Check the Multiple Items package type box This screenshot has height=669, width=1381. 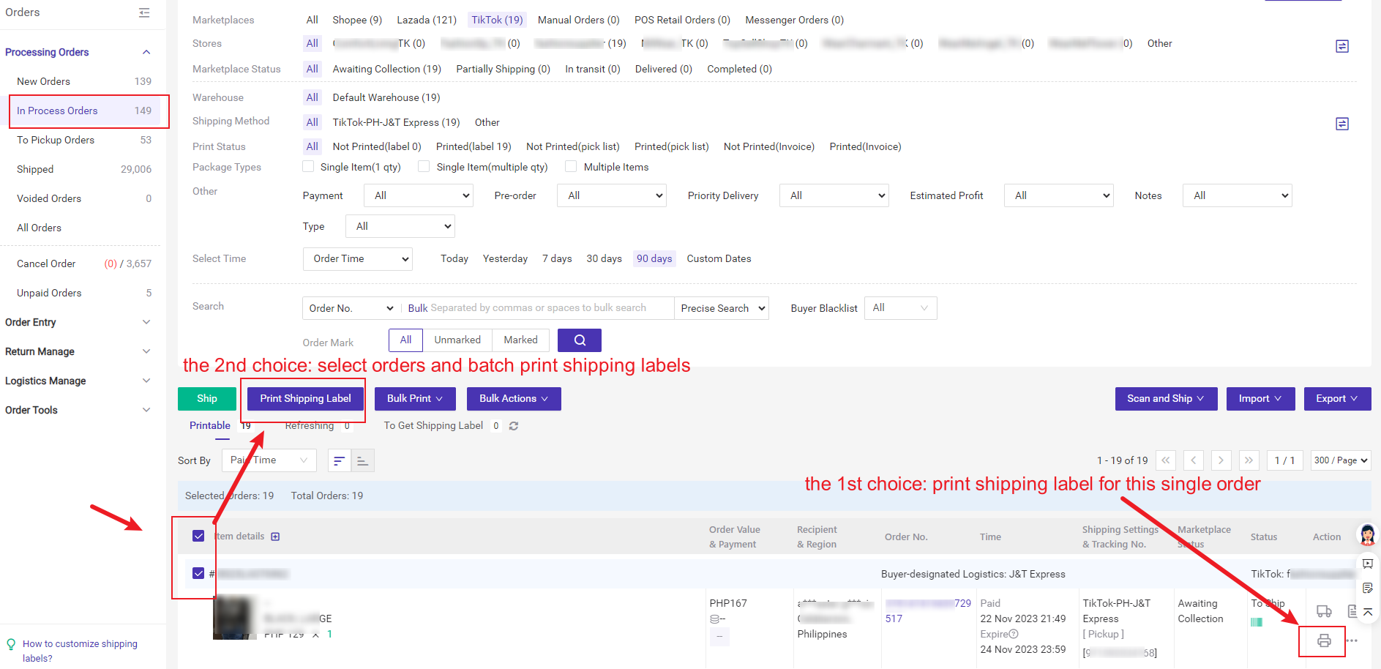point(571,167)
